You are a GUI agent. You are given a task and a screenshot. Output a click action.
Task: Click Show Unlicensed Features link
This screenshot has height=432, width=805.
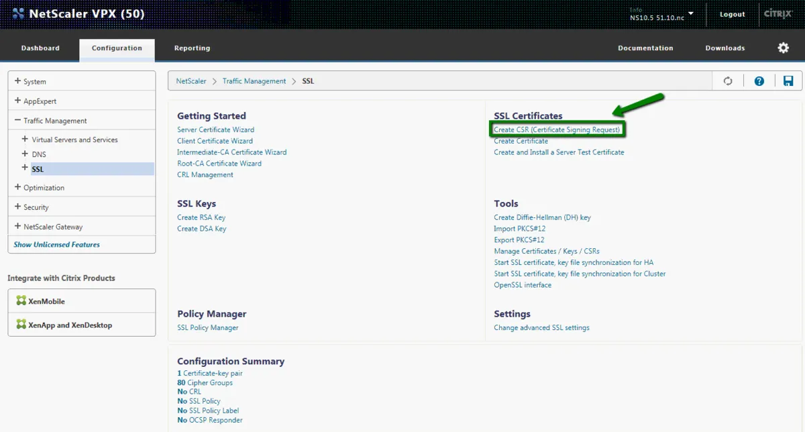[x=57, y=245]
